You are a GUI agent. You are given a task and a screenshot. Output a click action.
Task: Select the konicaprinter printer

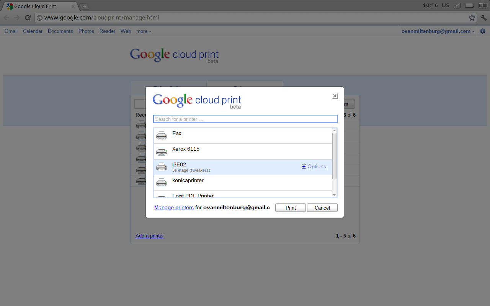click(243, 183)
